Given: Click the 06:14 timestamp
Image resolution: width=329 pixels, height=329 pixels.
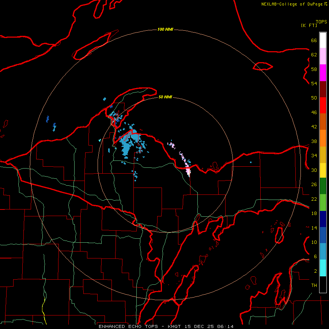Looking at the screenshot, I should point(225,326).
